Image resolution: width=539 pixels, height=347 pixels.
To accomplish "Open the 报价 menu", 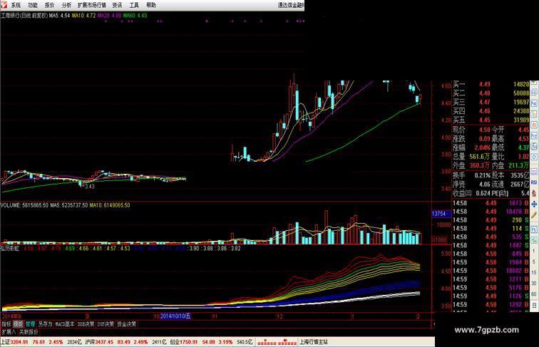I will coord(49,5).
